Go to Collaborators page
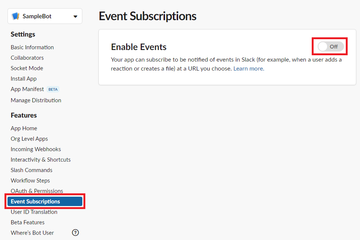The image size is (360, 240). 27,58
